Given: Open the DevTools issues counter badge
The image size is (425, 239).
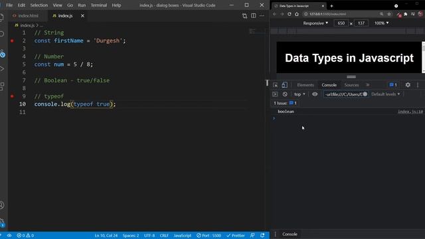Looking at the screenshot, I should pyautogui.click(x=393, y=85).
